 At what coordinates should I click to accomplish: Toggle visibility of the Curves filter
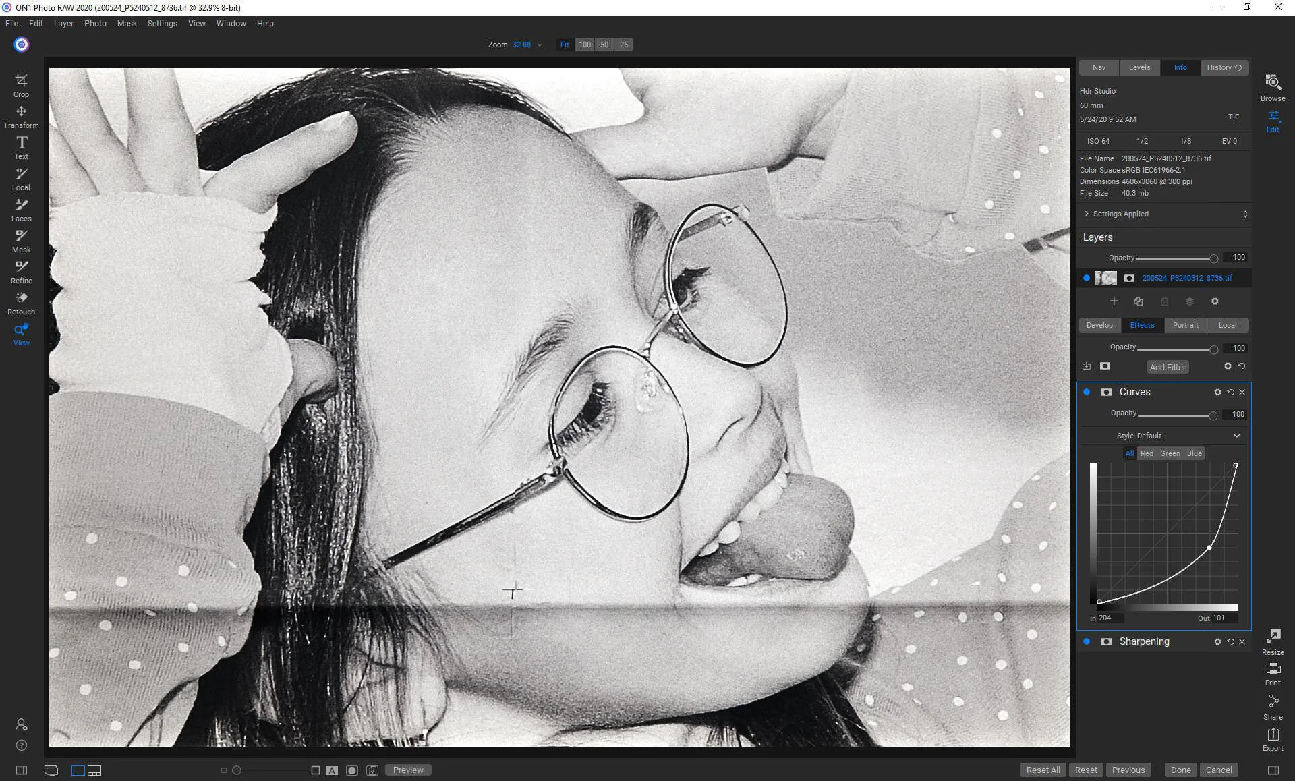coord(1087,392)
